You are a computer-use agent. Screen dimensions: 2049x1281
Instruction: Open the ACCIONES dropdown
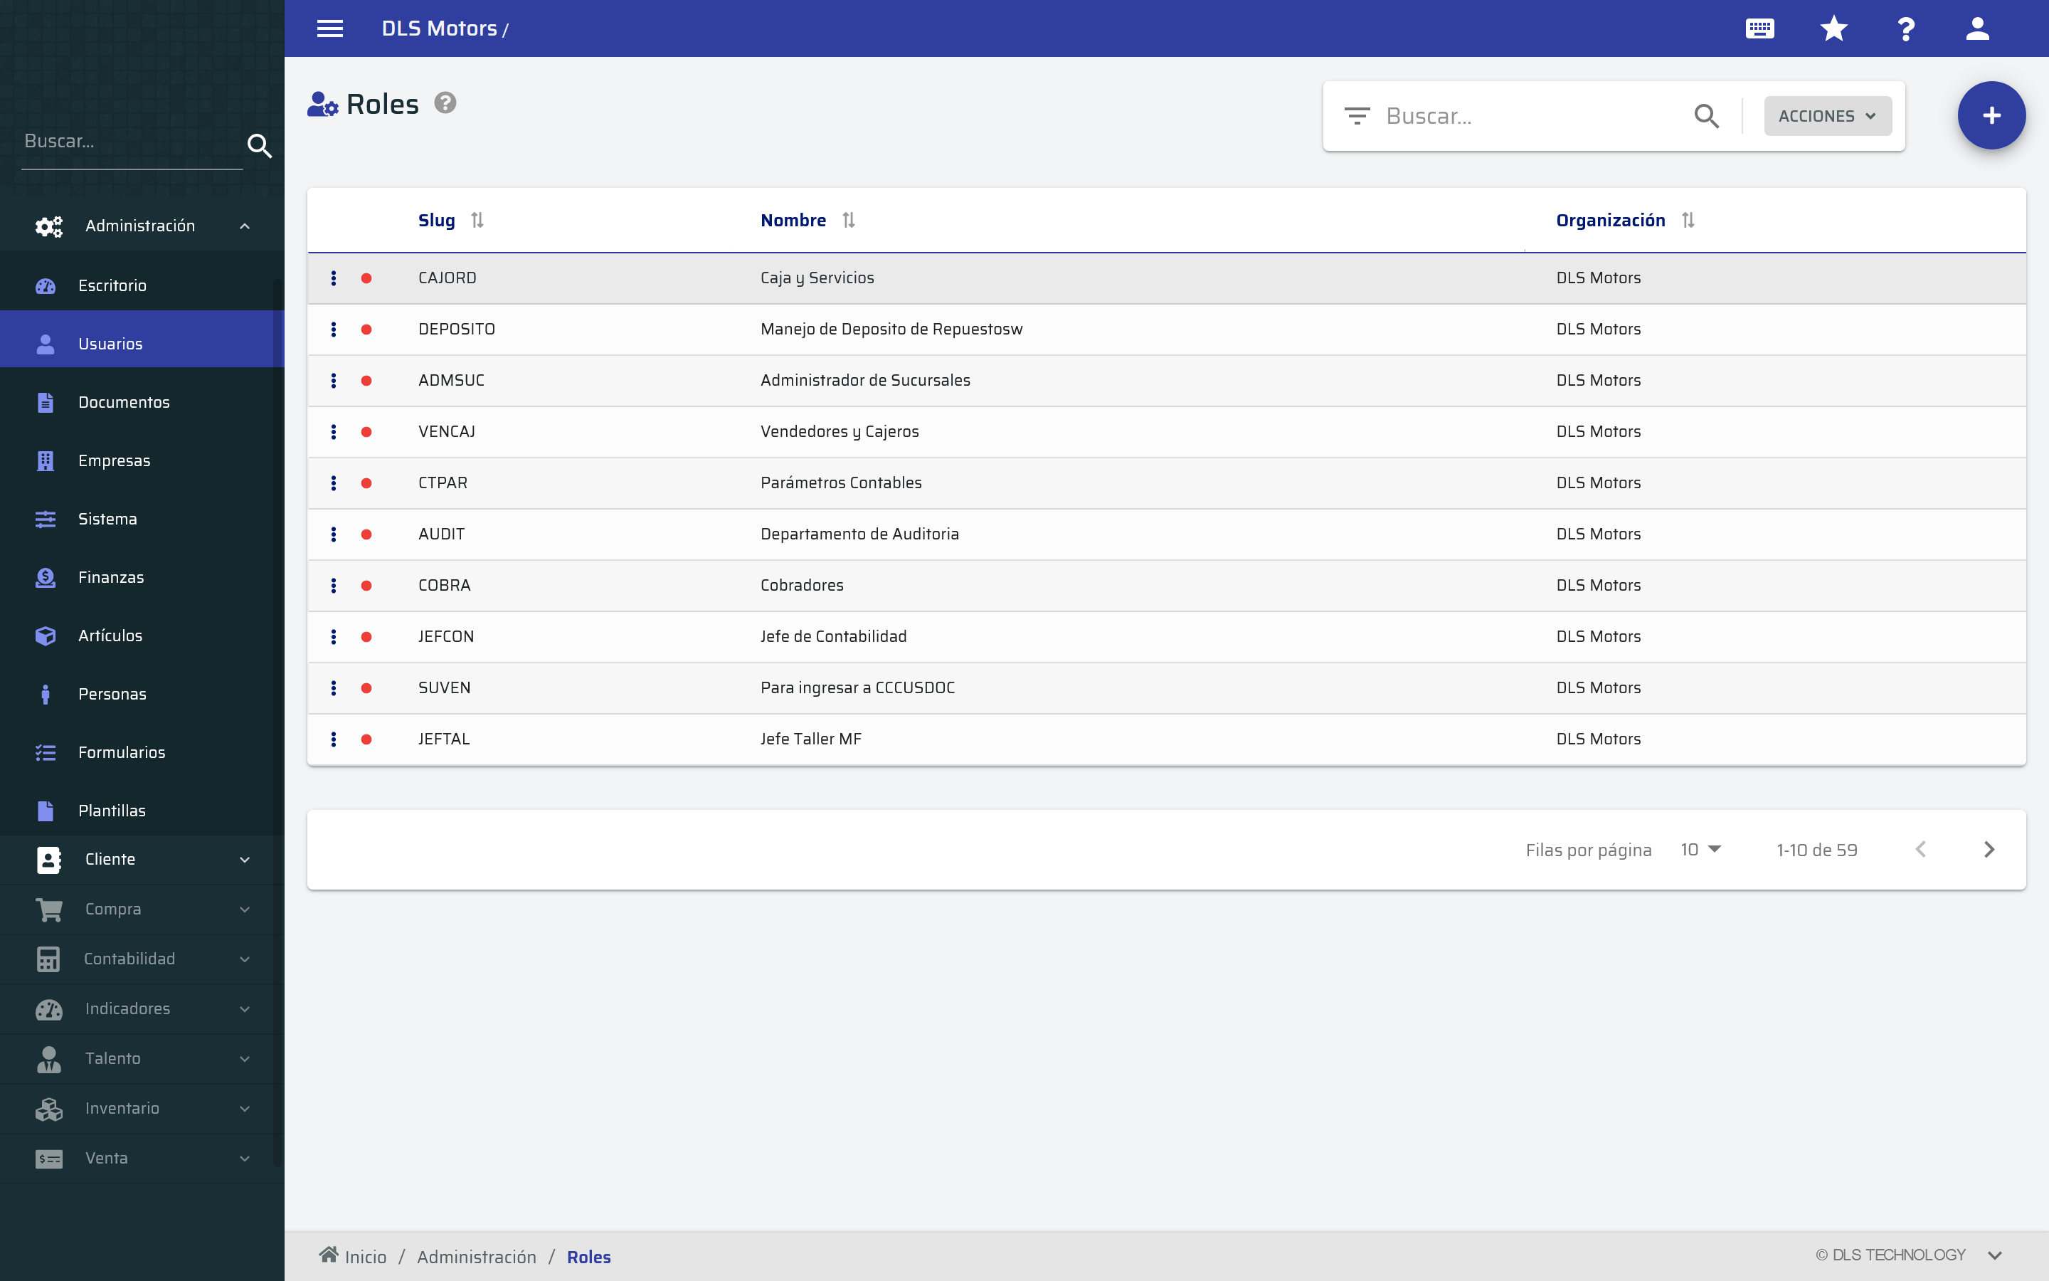tap(1827, 116)
